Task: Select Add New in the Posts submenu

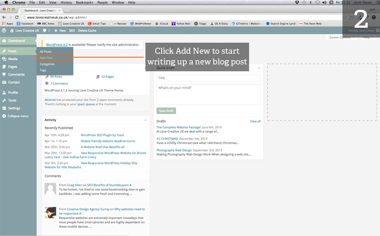Action: point(46,58)
